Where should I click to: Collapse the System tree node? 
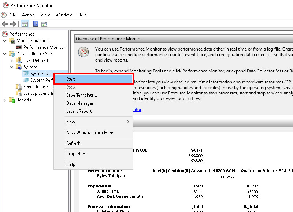tap(12, 67)
